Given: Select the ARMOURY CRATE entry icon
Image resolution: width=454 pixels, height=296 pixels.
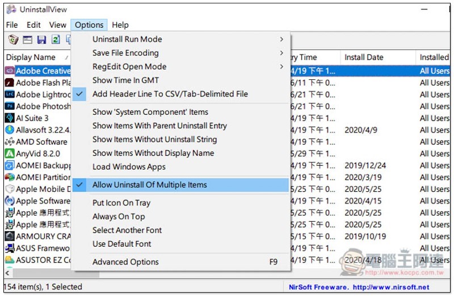Looking at the screenshot, I should (10, 236).
